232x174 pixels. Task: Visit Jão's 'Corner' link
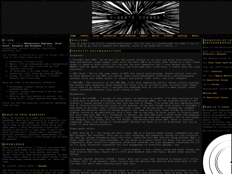pyautogui.click(x=215, y=84)
